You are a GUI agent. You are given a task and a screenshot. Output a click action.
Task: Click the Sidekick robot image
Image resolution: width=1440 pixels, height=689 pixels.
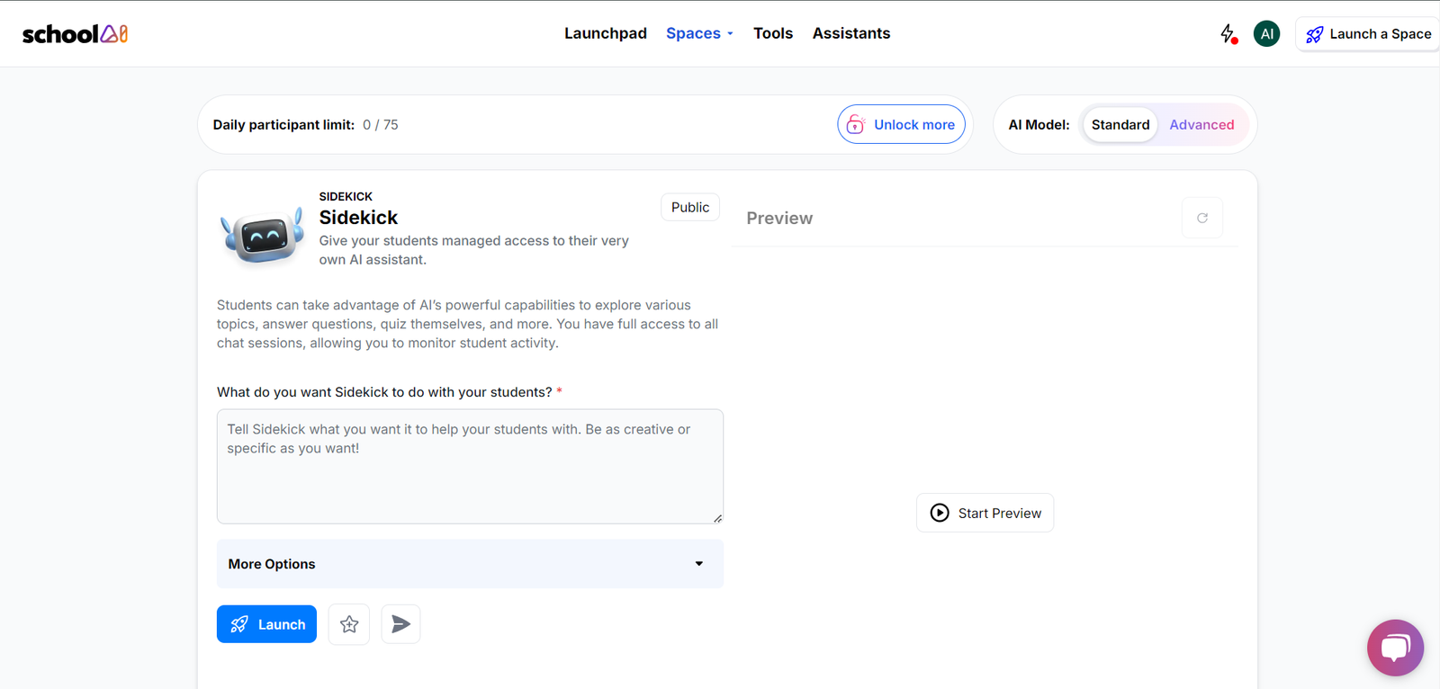pos(262,235)
